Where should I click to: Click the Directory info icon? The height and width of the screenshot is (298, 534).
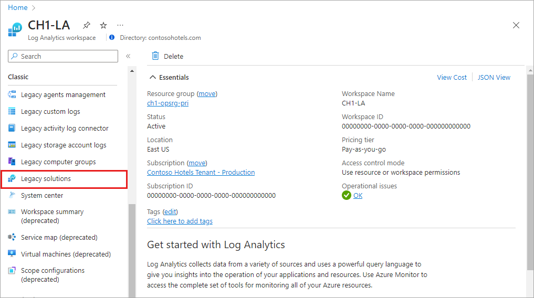112,38
